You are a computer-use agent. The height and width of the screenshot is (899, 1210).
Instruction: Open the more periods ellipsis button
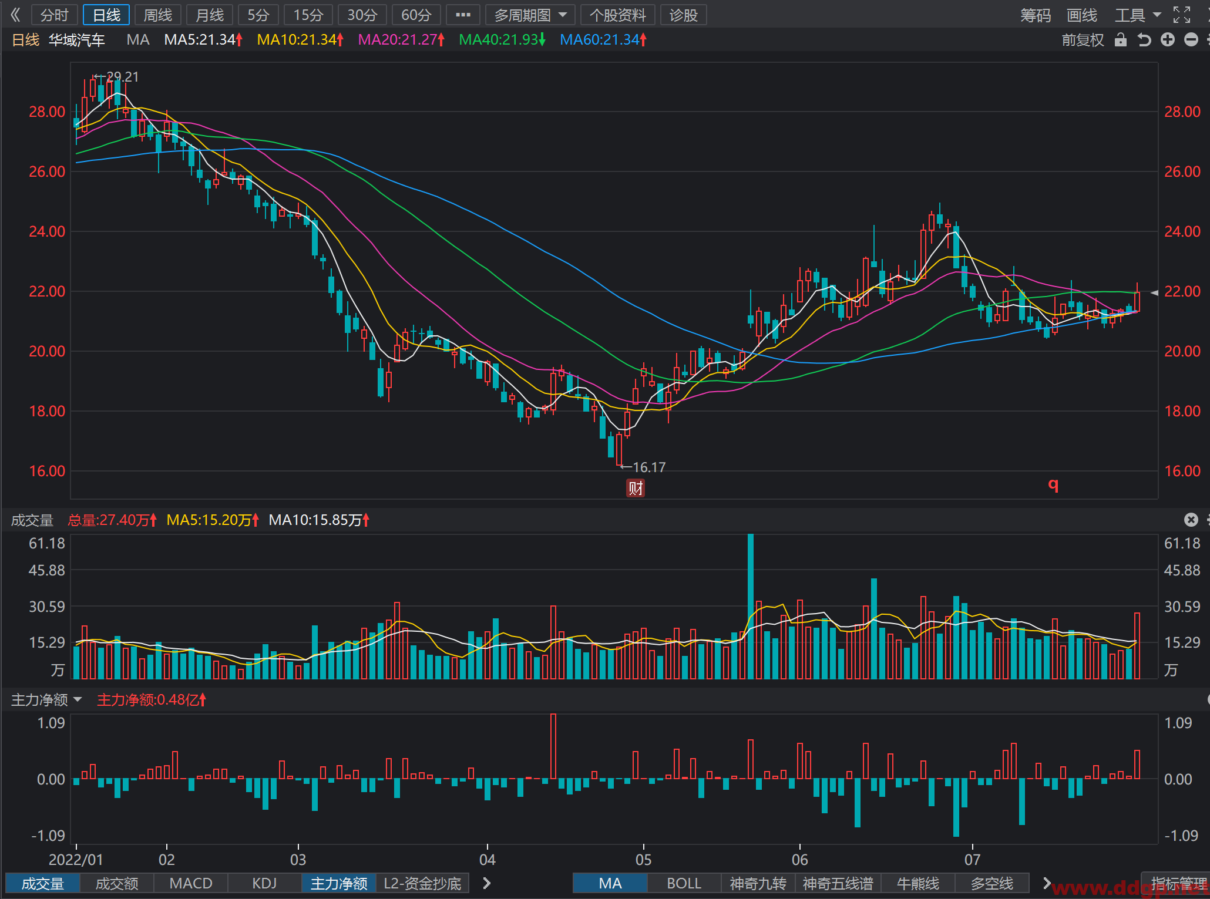pyautogui.click(x=463, y=15)
